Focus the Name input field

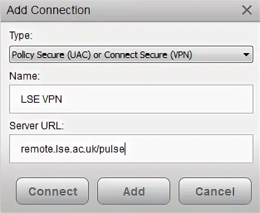click(131, 99)
